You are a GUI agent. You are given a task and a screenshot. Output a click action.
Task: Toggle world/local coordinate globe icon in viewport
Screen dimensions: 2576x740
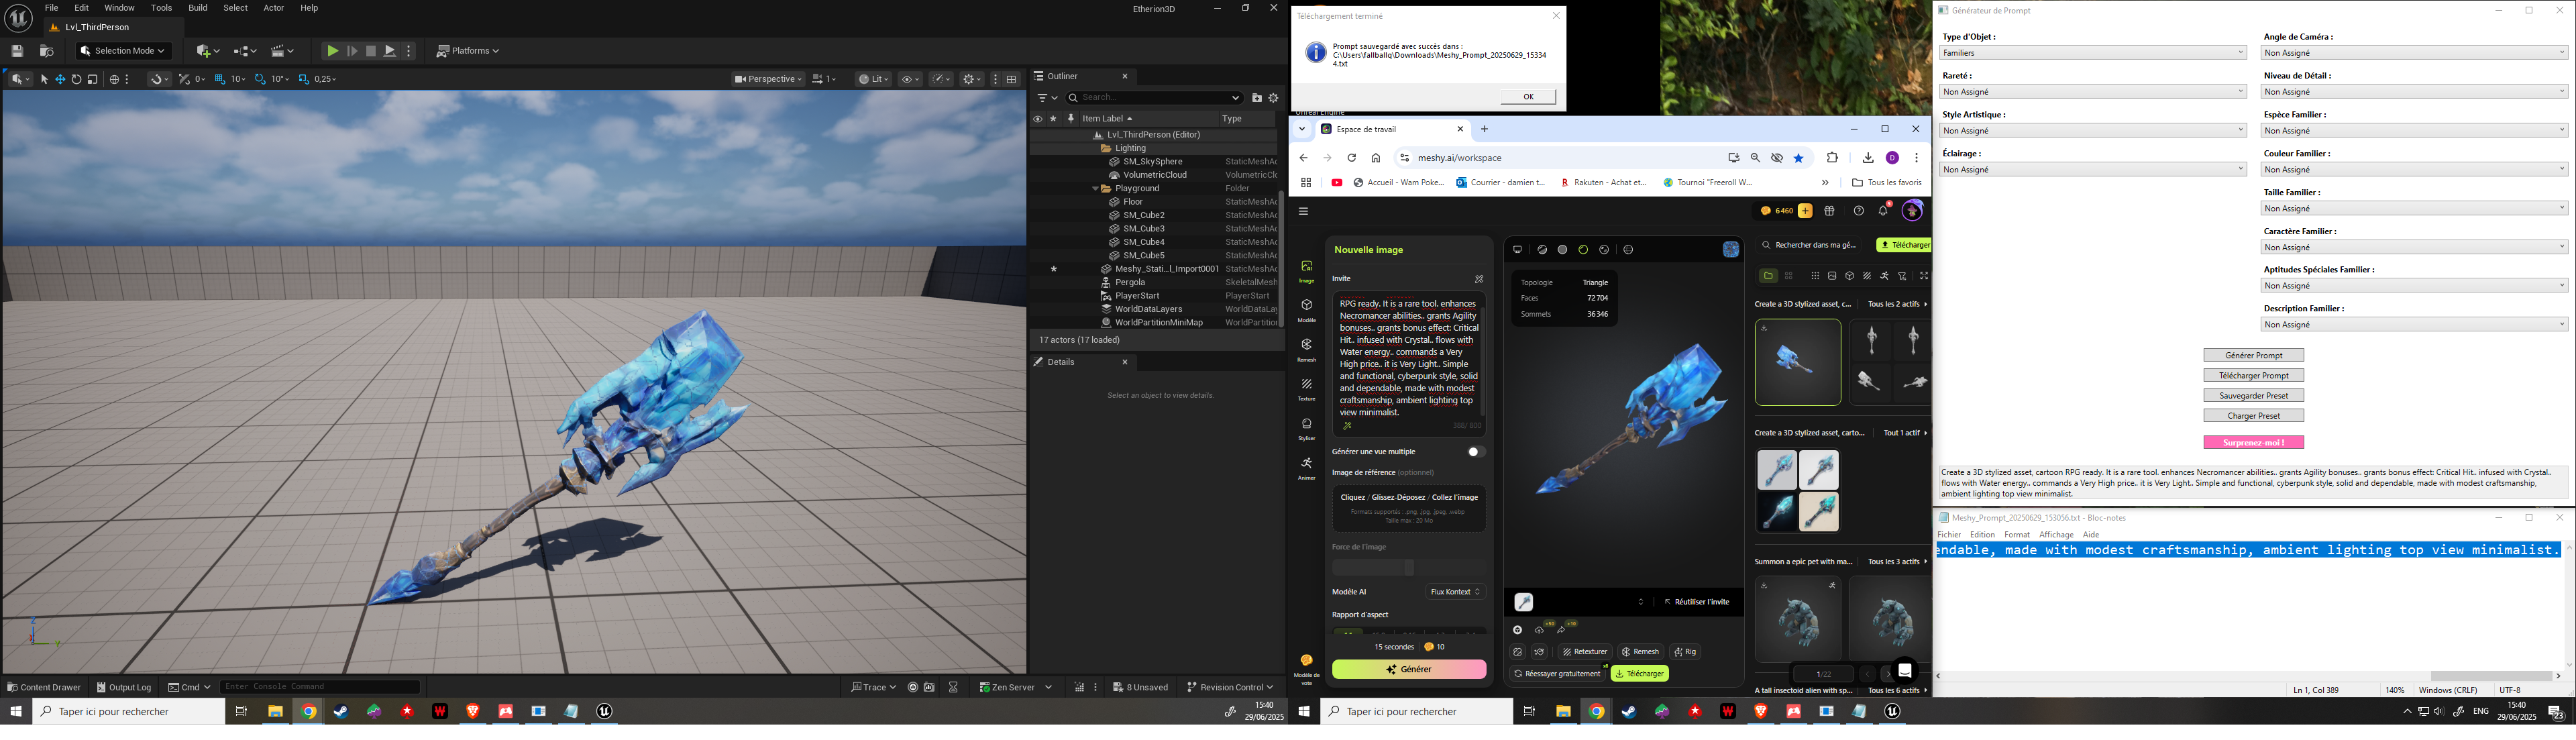point(114,79)
